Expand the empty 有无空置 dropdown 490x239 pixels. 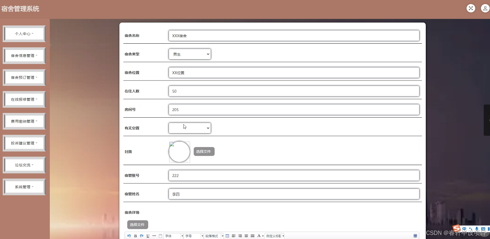190,128
